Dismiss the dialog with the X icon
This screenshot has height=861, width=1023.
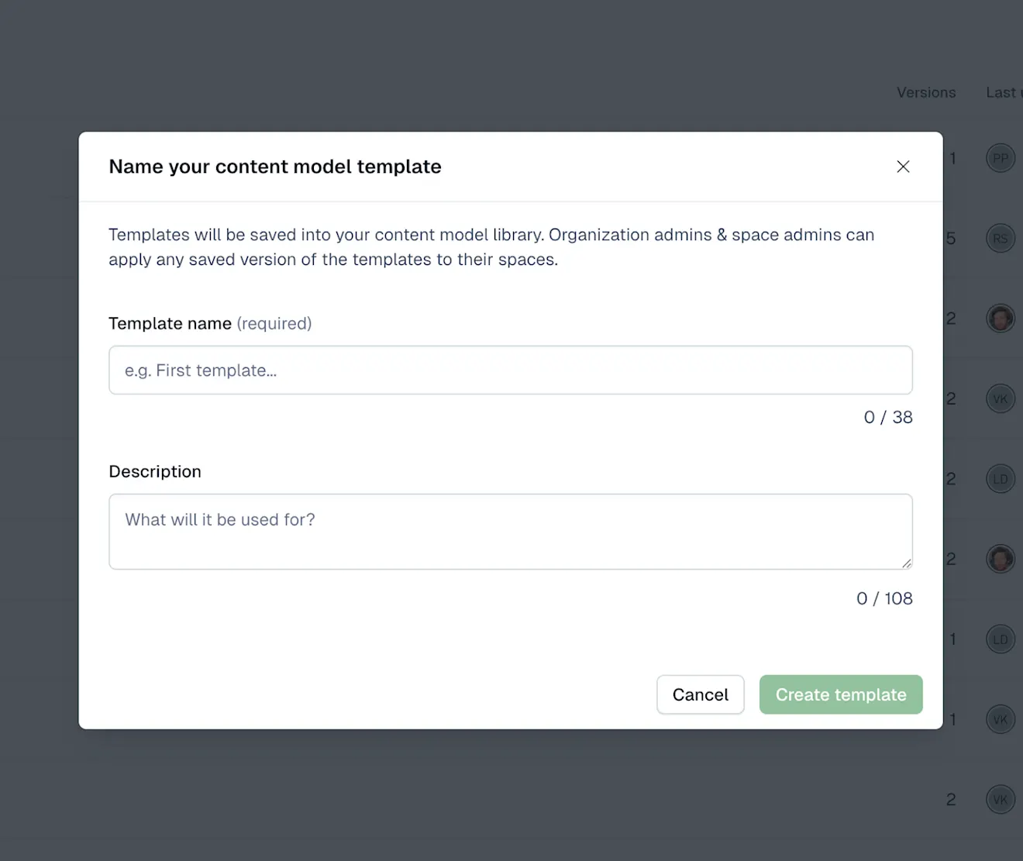[x=903, y=167]
